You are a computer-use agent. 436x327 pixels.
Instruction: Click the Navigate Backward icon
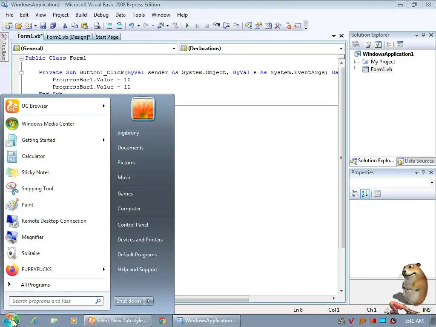(161, 26)
